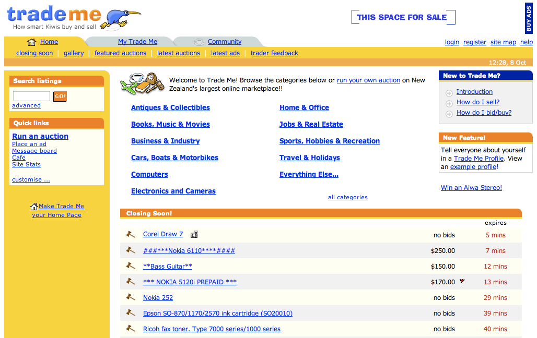The image size is (537, 338).
Task: Click the house icon beside Home tab
Action: tap(31, 42)
